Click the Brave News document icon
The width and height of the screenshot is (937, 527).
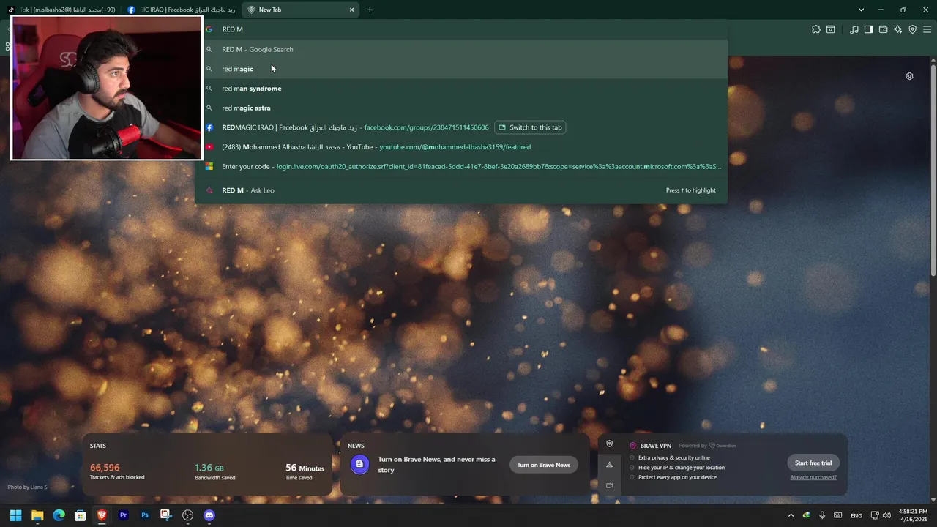[x=359, y=464]
